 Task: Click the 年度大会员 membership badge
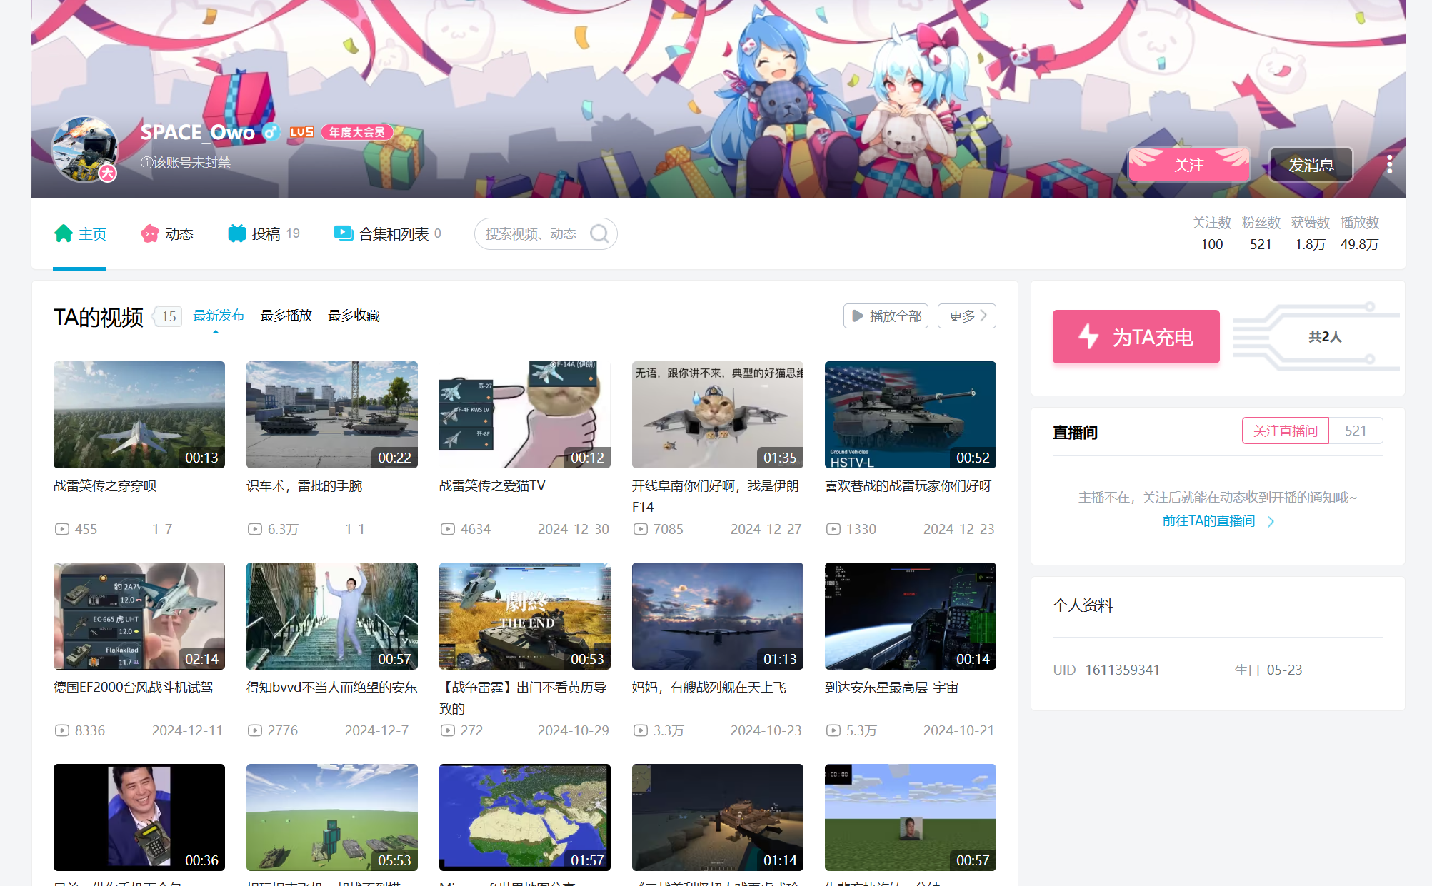(x=357, y=132)
